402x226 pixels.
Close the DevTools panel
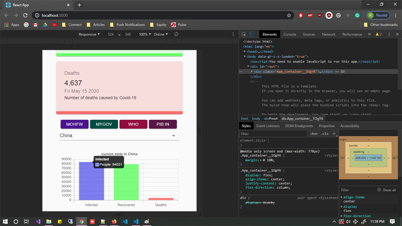point(397,34)
